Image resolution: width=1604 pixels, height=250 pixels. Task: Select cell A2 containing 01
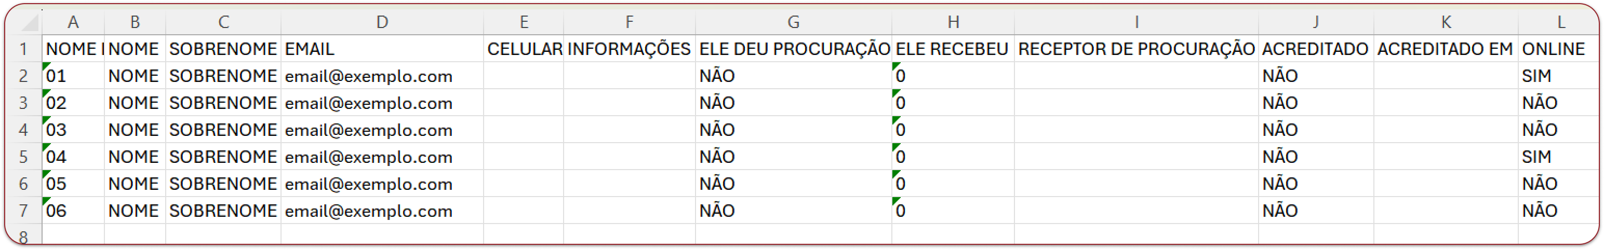pos(73,76)
